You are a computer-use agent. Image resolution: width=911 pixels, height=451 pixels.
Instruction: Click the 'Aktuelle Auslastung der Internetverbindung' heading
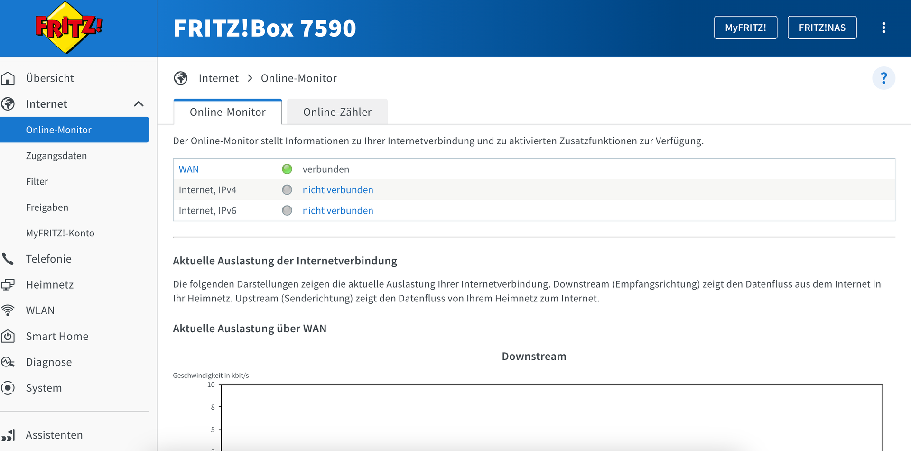[x=285, y=261]
